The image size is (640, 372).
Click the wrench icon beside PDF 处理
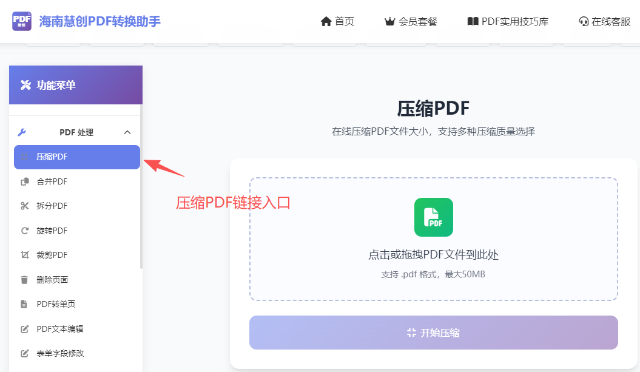(22, 132)
